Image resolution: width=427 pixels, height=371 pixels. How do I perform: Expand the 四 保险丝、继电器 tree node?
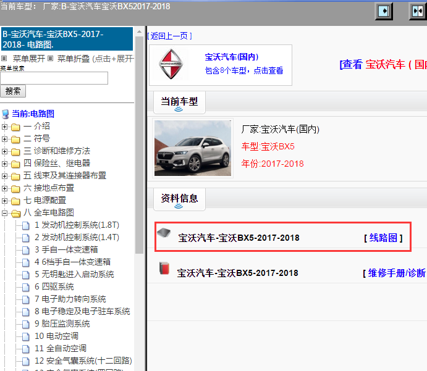click(x=4, y=164)
